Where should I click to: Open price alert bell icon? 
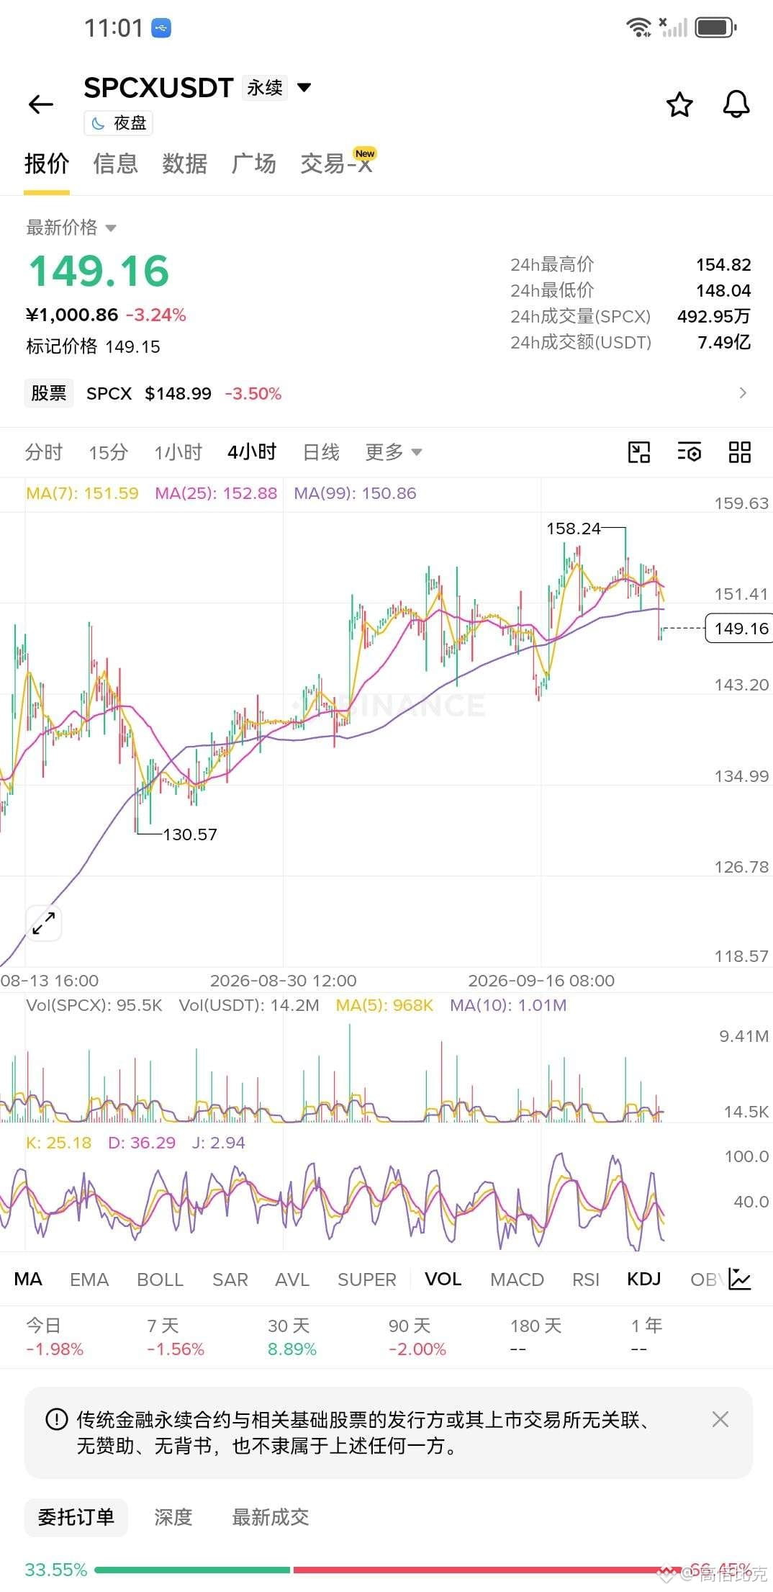pos(736,104)
